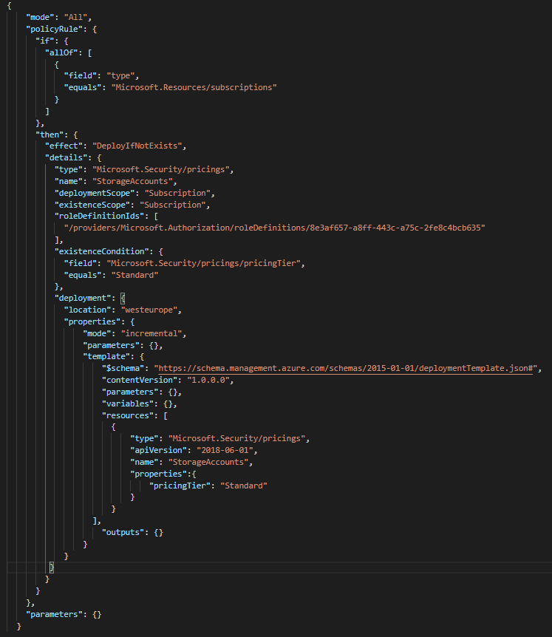Screen dimensions: 552x637
Task: Click the "effect" key
Action: click(x=64, y=146)
